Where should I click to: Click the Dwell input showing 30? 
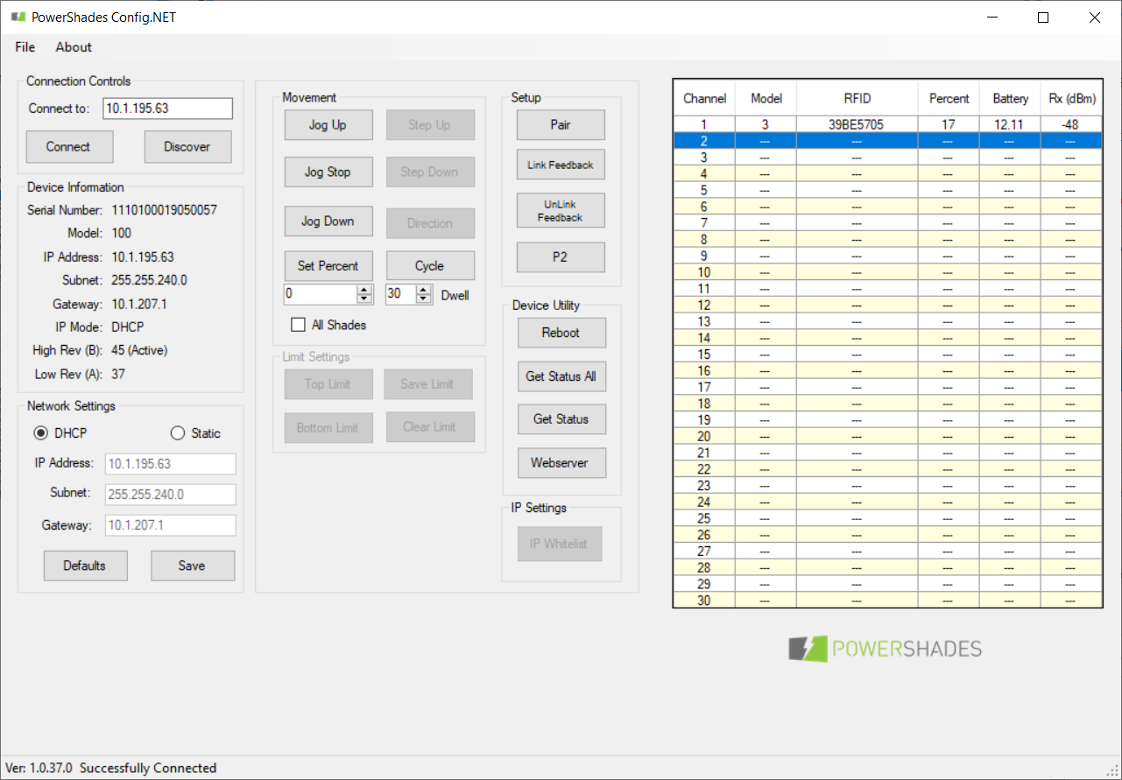click(400, 294)
